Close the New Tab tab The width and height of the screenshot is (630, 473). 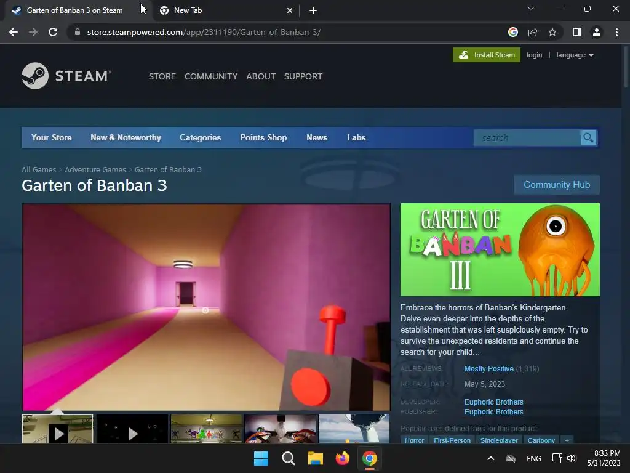pyautogui.click(x=290, y=10)
